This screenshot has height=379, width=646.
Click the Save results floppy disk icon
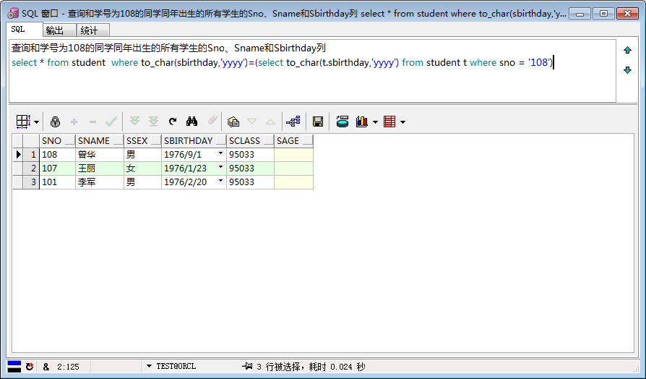click(x=318, y=122)
